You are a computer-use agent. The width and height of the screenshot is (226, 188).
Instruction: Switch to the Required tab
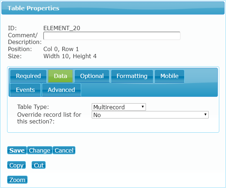pyautogui.click(x=28, y=76)
